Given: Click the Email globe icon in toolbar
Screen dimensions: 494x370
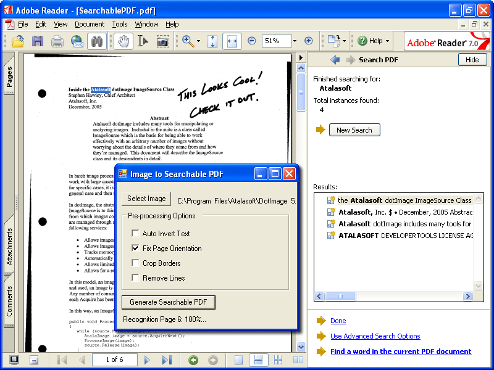Looking at the screenshot, I should click(77, 41).
